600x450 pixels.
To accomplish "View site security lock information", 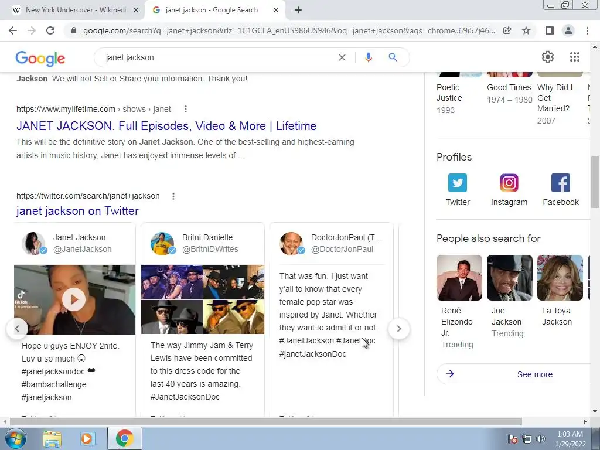I will point(74,30).
